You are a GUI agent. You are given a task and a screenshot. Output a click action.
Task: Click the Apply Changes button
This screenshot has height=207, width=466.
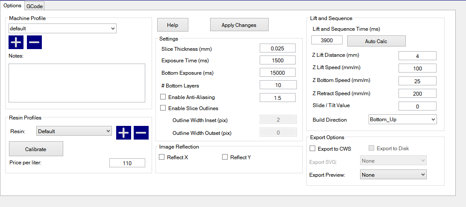(x=239, y=25)
